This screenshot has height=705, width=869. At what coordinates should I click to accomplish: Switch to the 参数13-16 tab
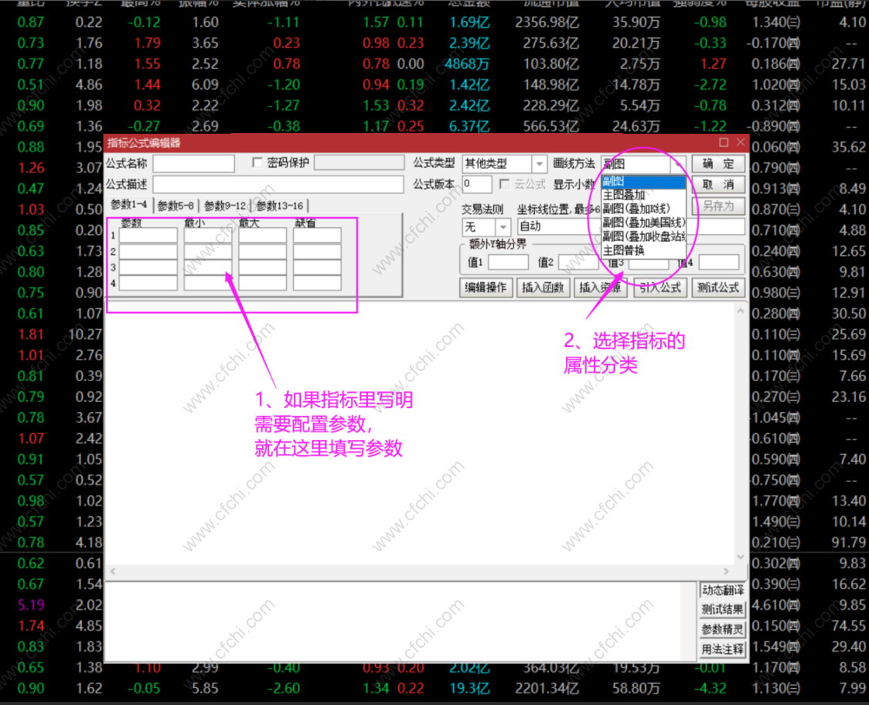point(279,206)
